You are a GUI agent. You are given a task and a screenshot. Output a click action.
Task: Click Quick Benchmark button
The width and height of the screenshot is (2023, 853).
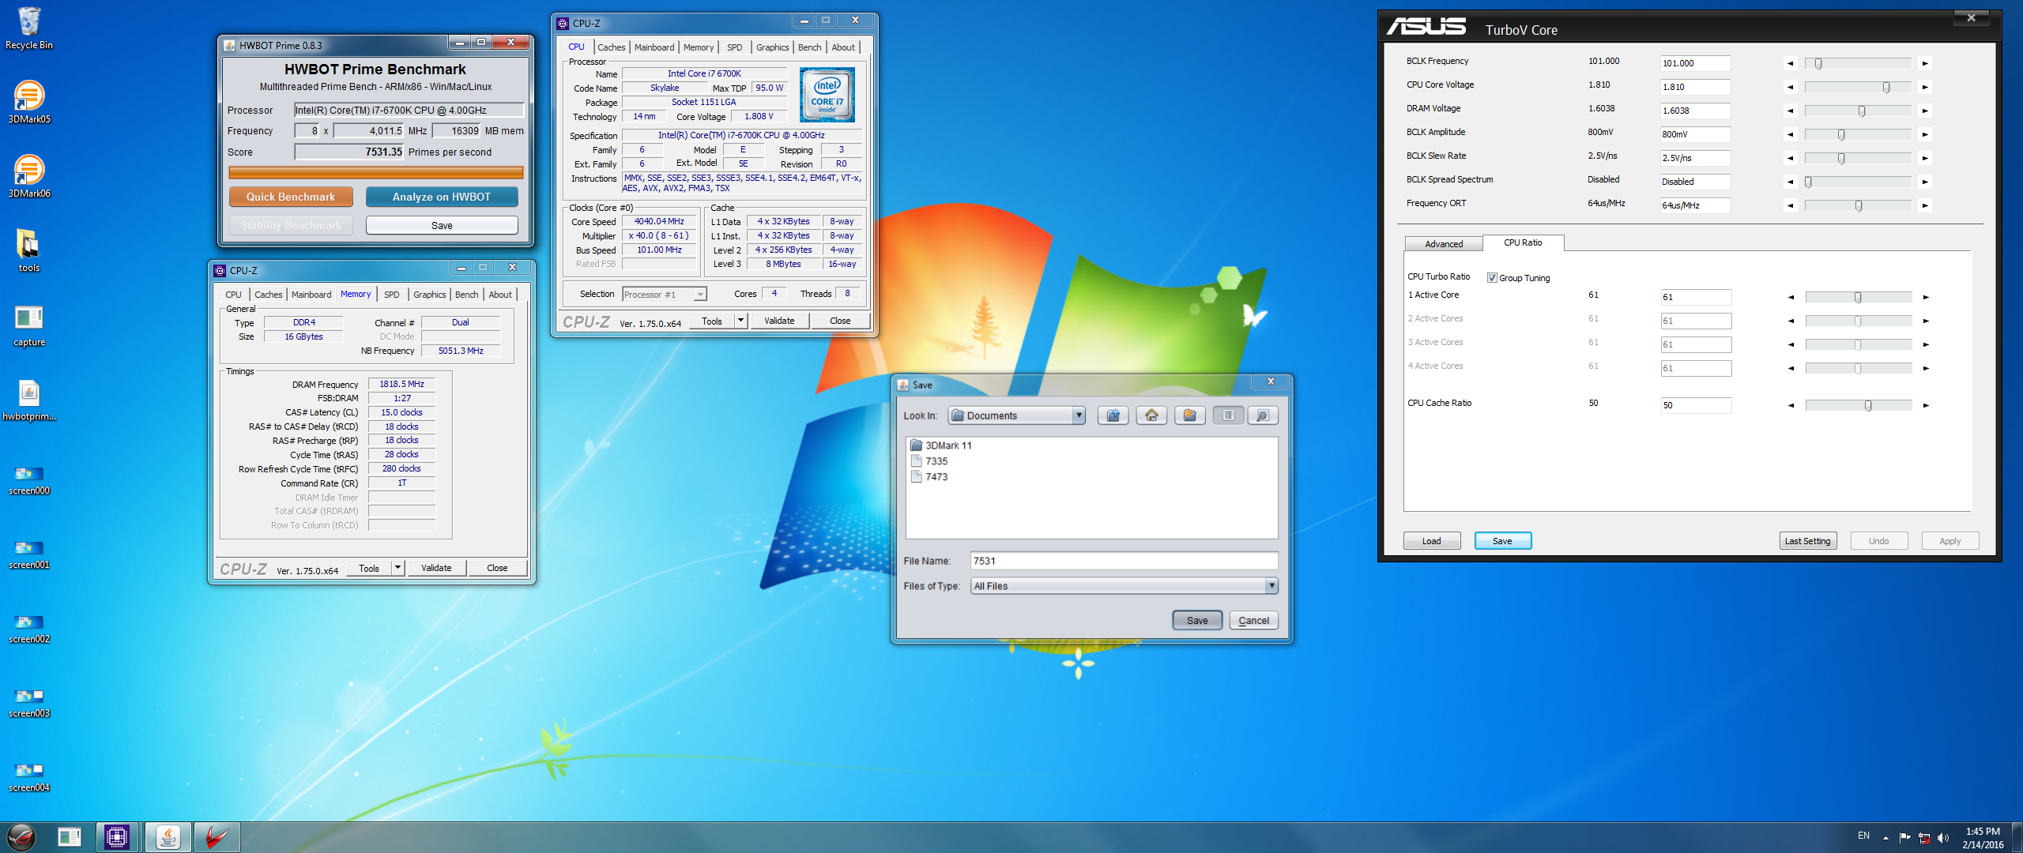tap(291, 197)
